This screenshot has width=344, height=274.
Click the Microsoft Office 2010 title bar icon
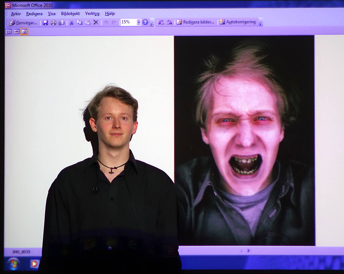coord(8,5)
